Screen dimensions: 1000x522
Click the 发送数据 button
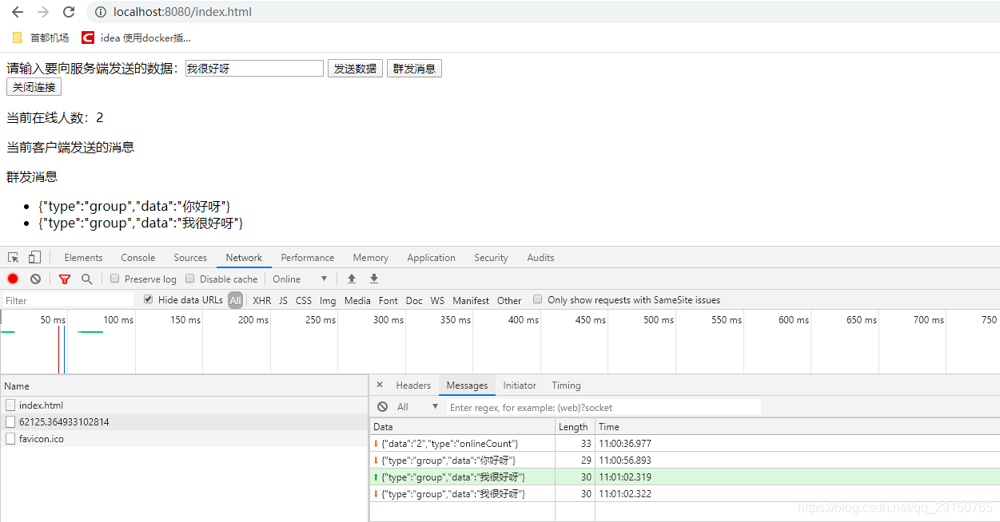click(355, 69)
